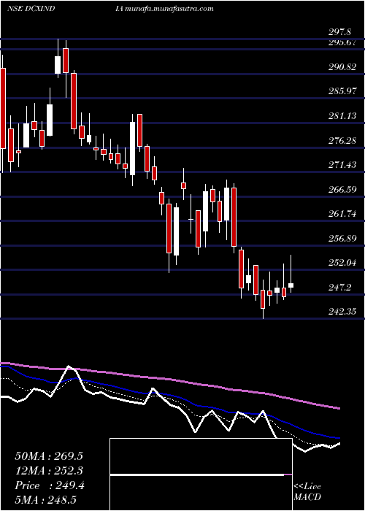Click the 50MA : 269.5 readout
The width and height of the screenshot is (365, 511).
point(49,456)
